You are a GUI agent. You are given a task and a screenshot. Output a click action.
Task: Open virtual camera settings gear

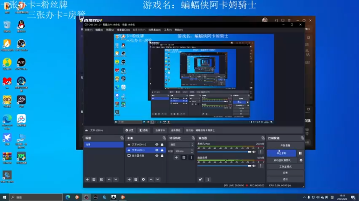[x=301, y=160]
